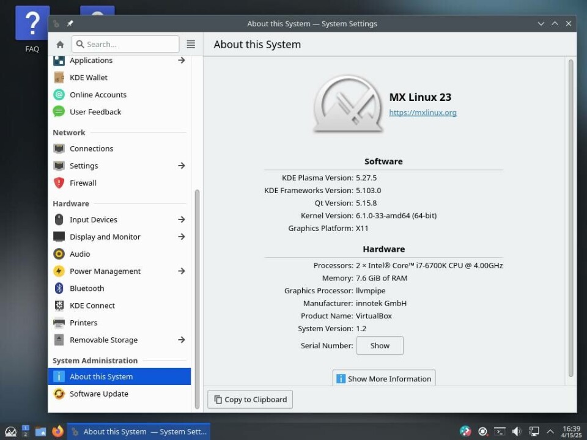Click the Processors value text
587x440 pixels.
429,266
